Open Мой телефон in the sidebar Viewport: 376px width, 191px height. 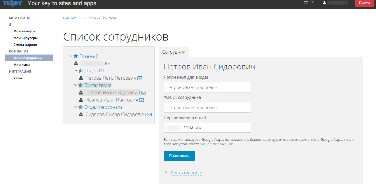pyautogui.click(x=25, y=31)
